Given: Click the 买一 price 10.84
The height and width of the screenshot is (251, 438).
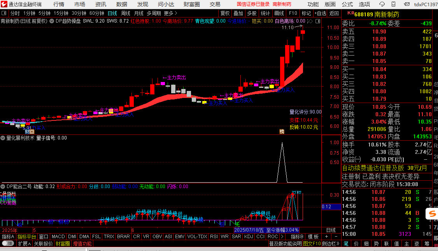Looking at the screenshot, I should point(379,69).
